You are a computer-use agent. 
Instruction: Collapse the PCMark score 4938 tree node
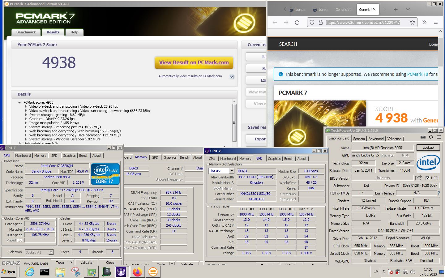[x=19, y=102]
